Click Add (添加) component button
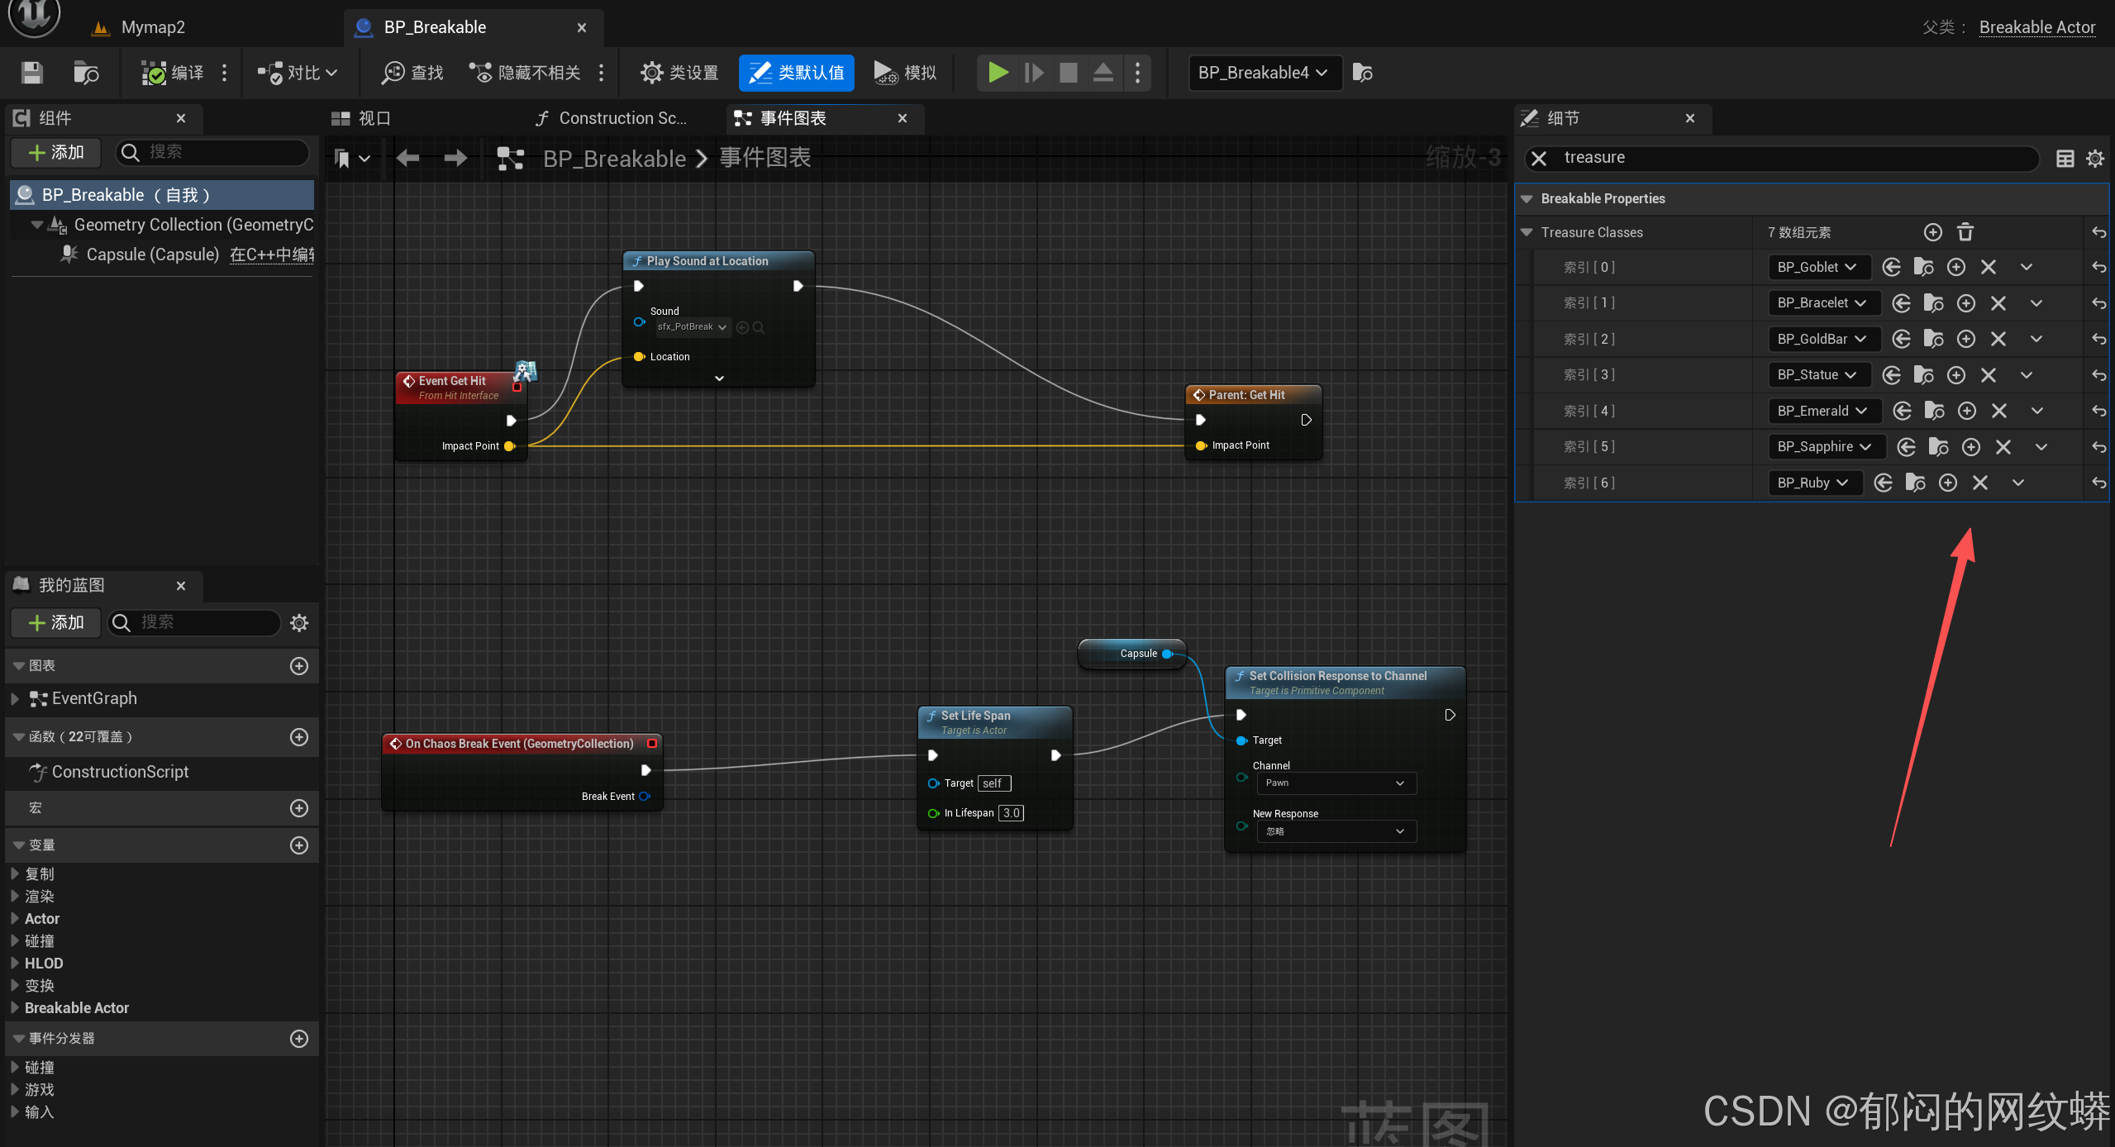 pyautogui.click(x=56, y=152)
